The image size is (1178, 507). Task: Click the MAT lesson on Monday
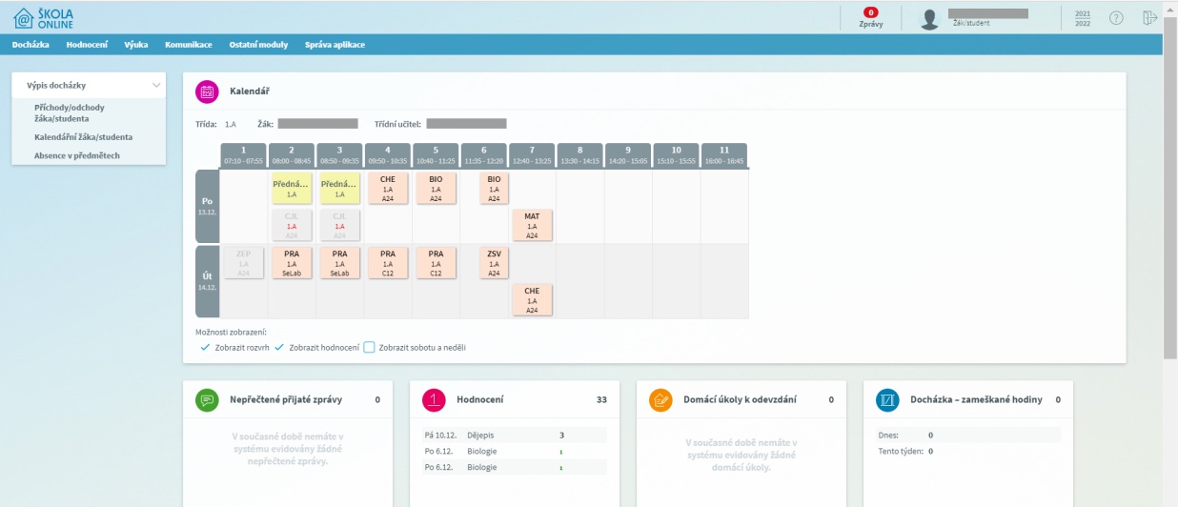tap(532, 226)
